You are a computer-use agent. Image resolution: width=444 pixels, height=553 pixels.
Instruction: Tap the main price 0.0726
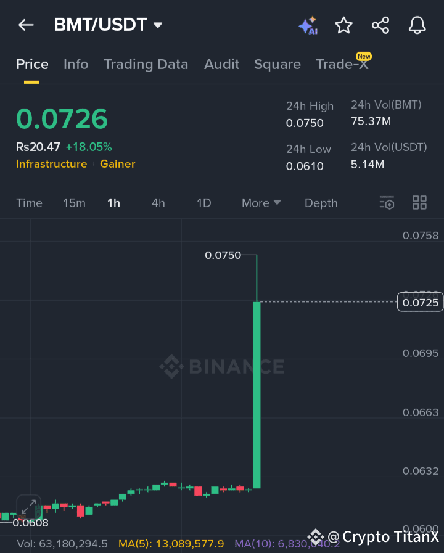[x=62, y=118]
